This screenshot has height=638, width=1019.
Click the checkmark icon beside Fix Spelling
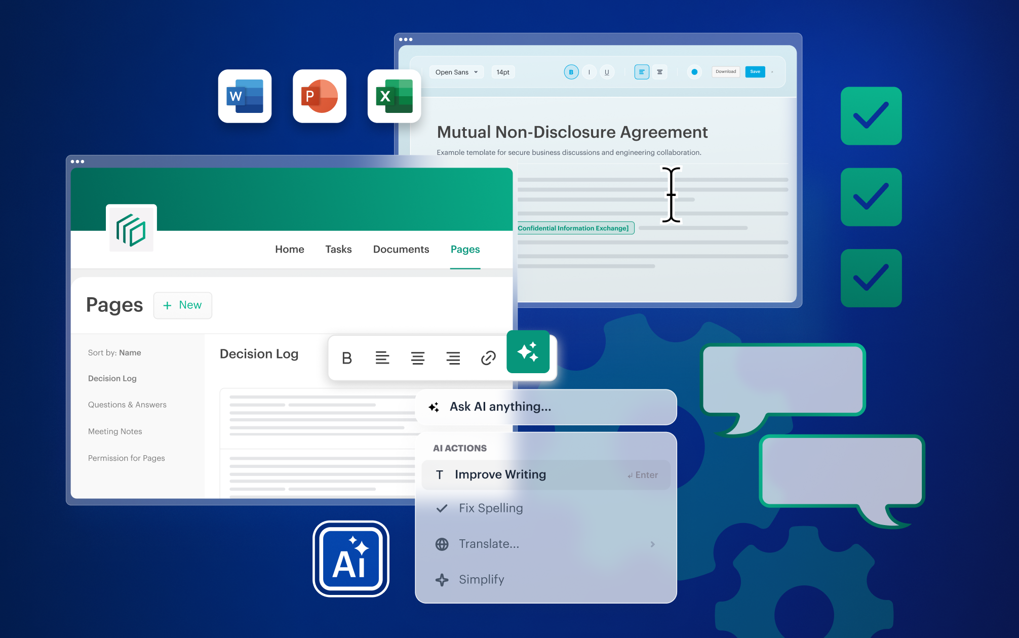(x=442, y=508)
